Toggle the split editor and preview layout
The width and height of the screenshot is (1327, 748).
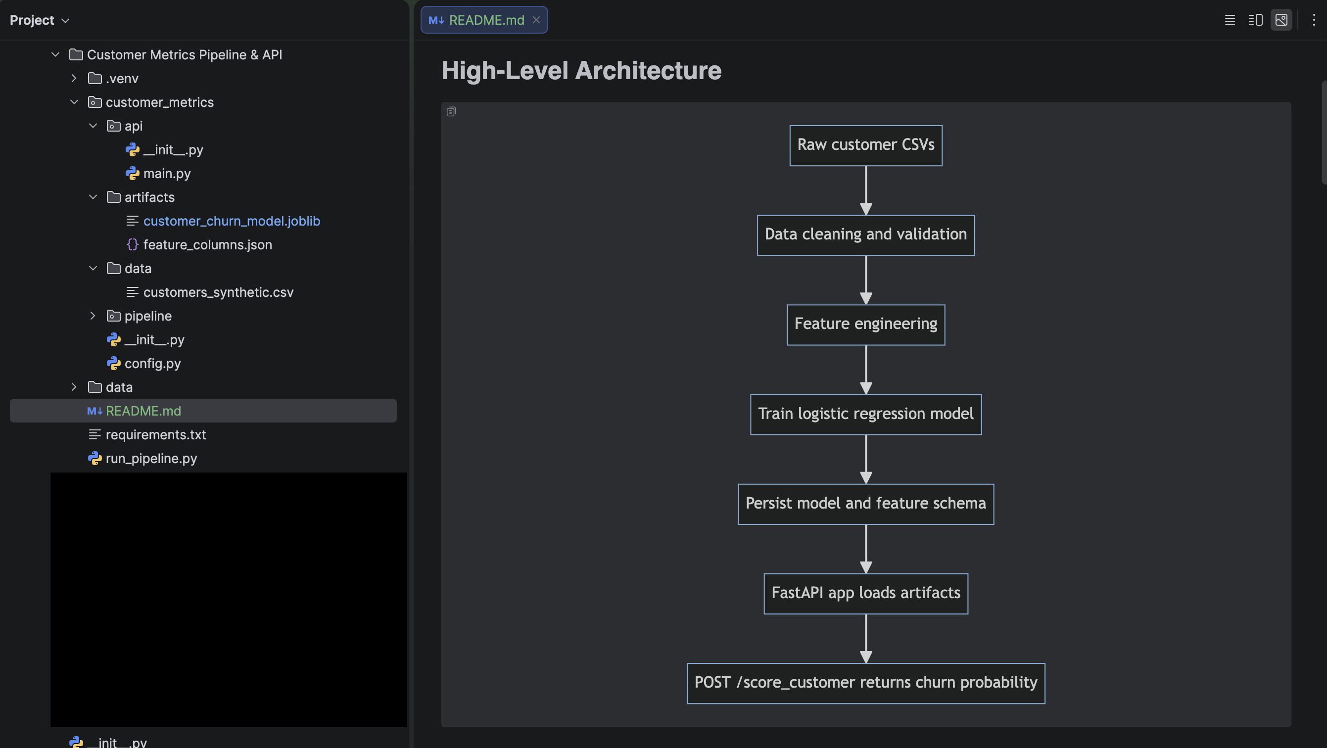click(x=1255, y=20)
